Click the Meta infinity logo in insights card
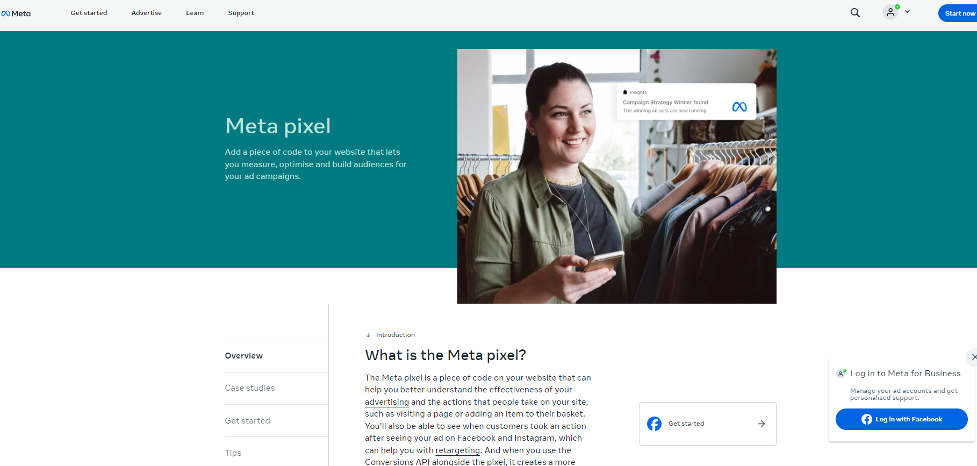The height and width of the screenshot is (466, 977). (739, 107)
